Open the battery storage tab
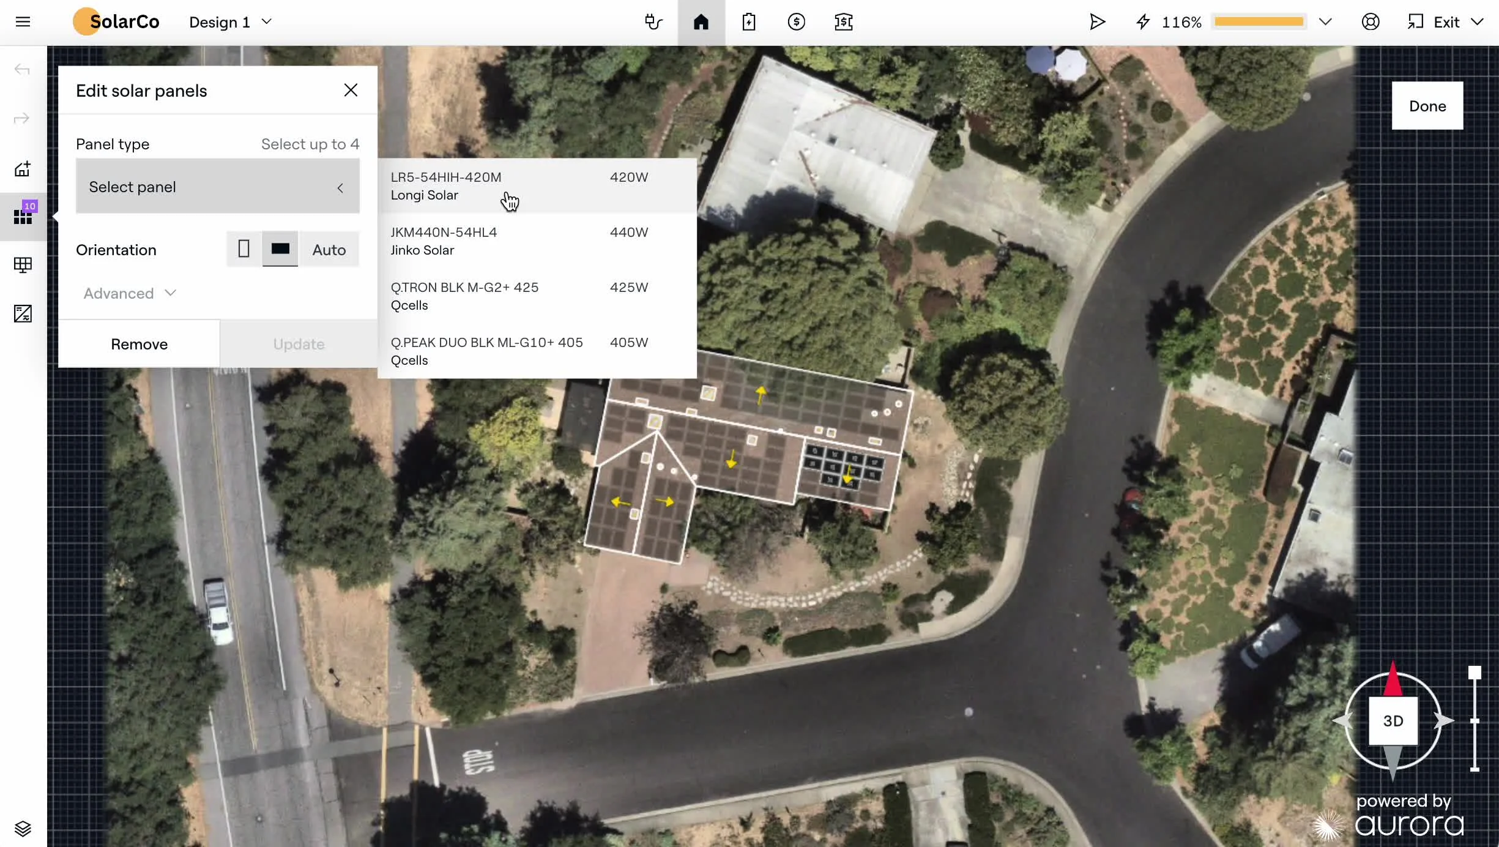Image resolution: width=1499 pixels, height=847 pixels. point(749,22)
